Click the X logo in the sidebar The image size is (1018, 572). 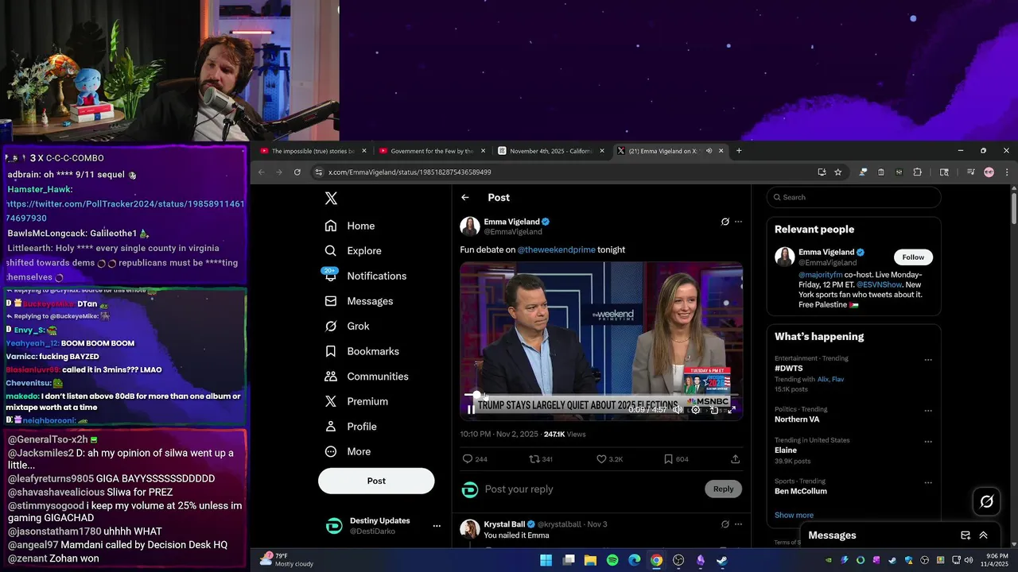coord(331,199)
